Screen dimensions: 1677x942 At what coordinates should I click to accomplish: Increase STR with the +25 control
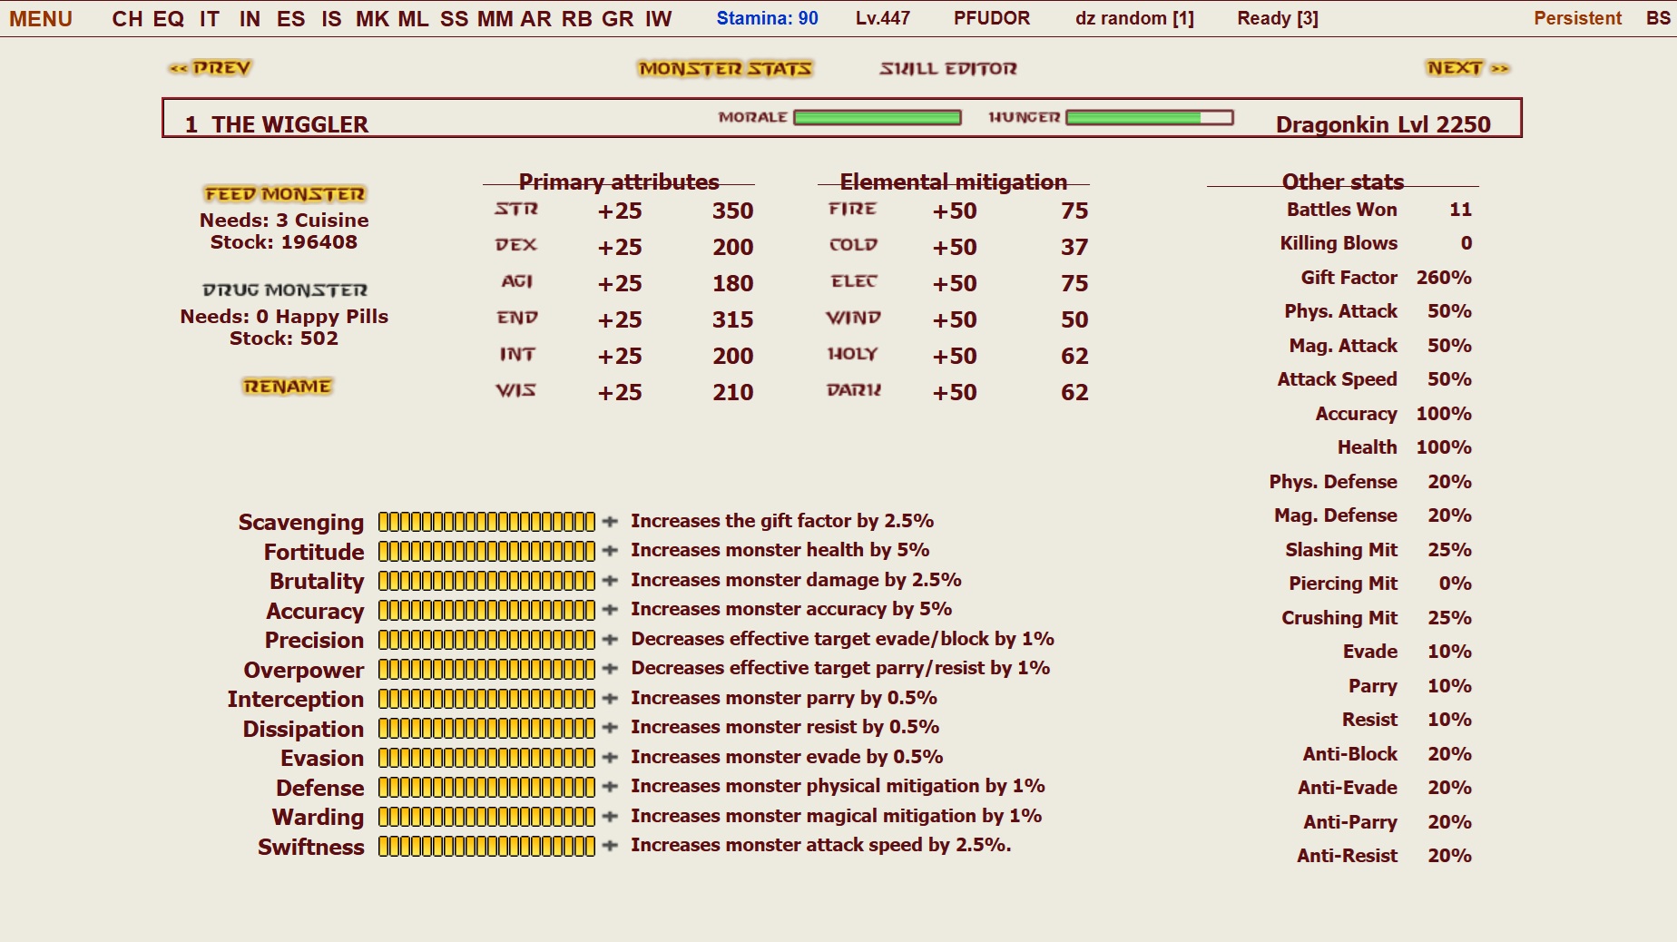[619, 211]
